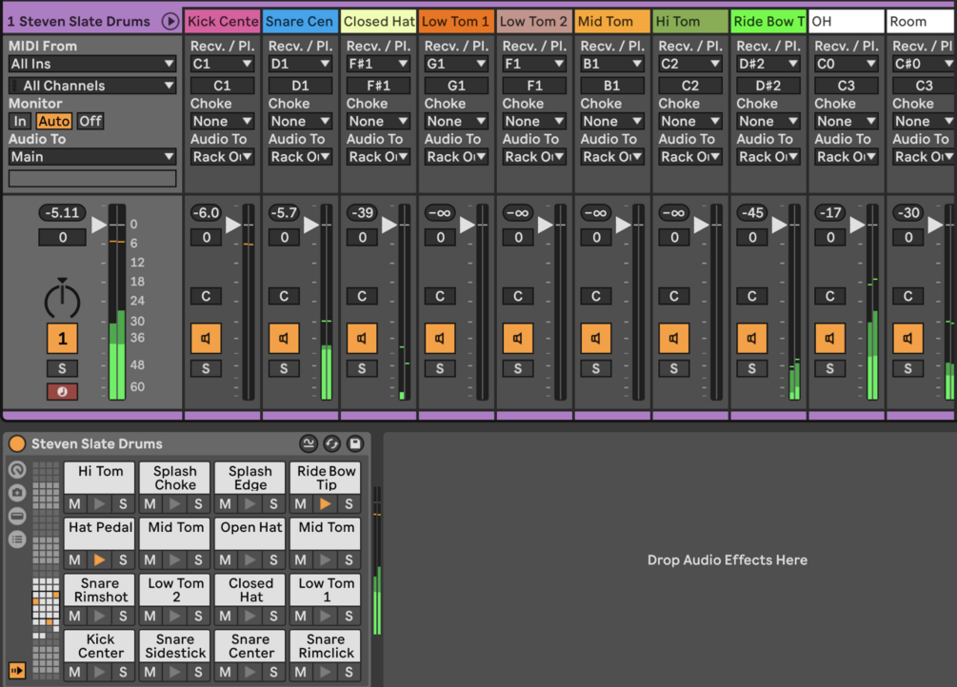Preview the Kick Center pad
This screenshot has width=957, height=687.
coord(99,672)
